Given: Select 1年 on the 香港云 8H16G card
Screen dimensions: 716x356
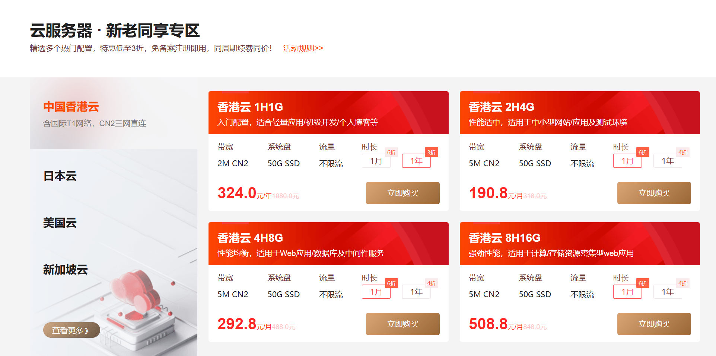Looking at the screenshot, I should pos(668,292).
